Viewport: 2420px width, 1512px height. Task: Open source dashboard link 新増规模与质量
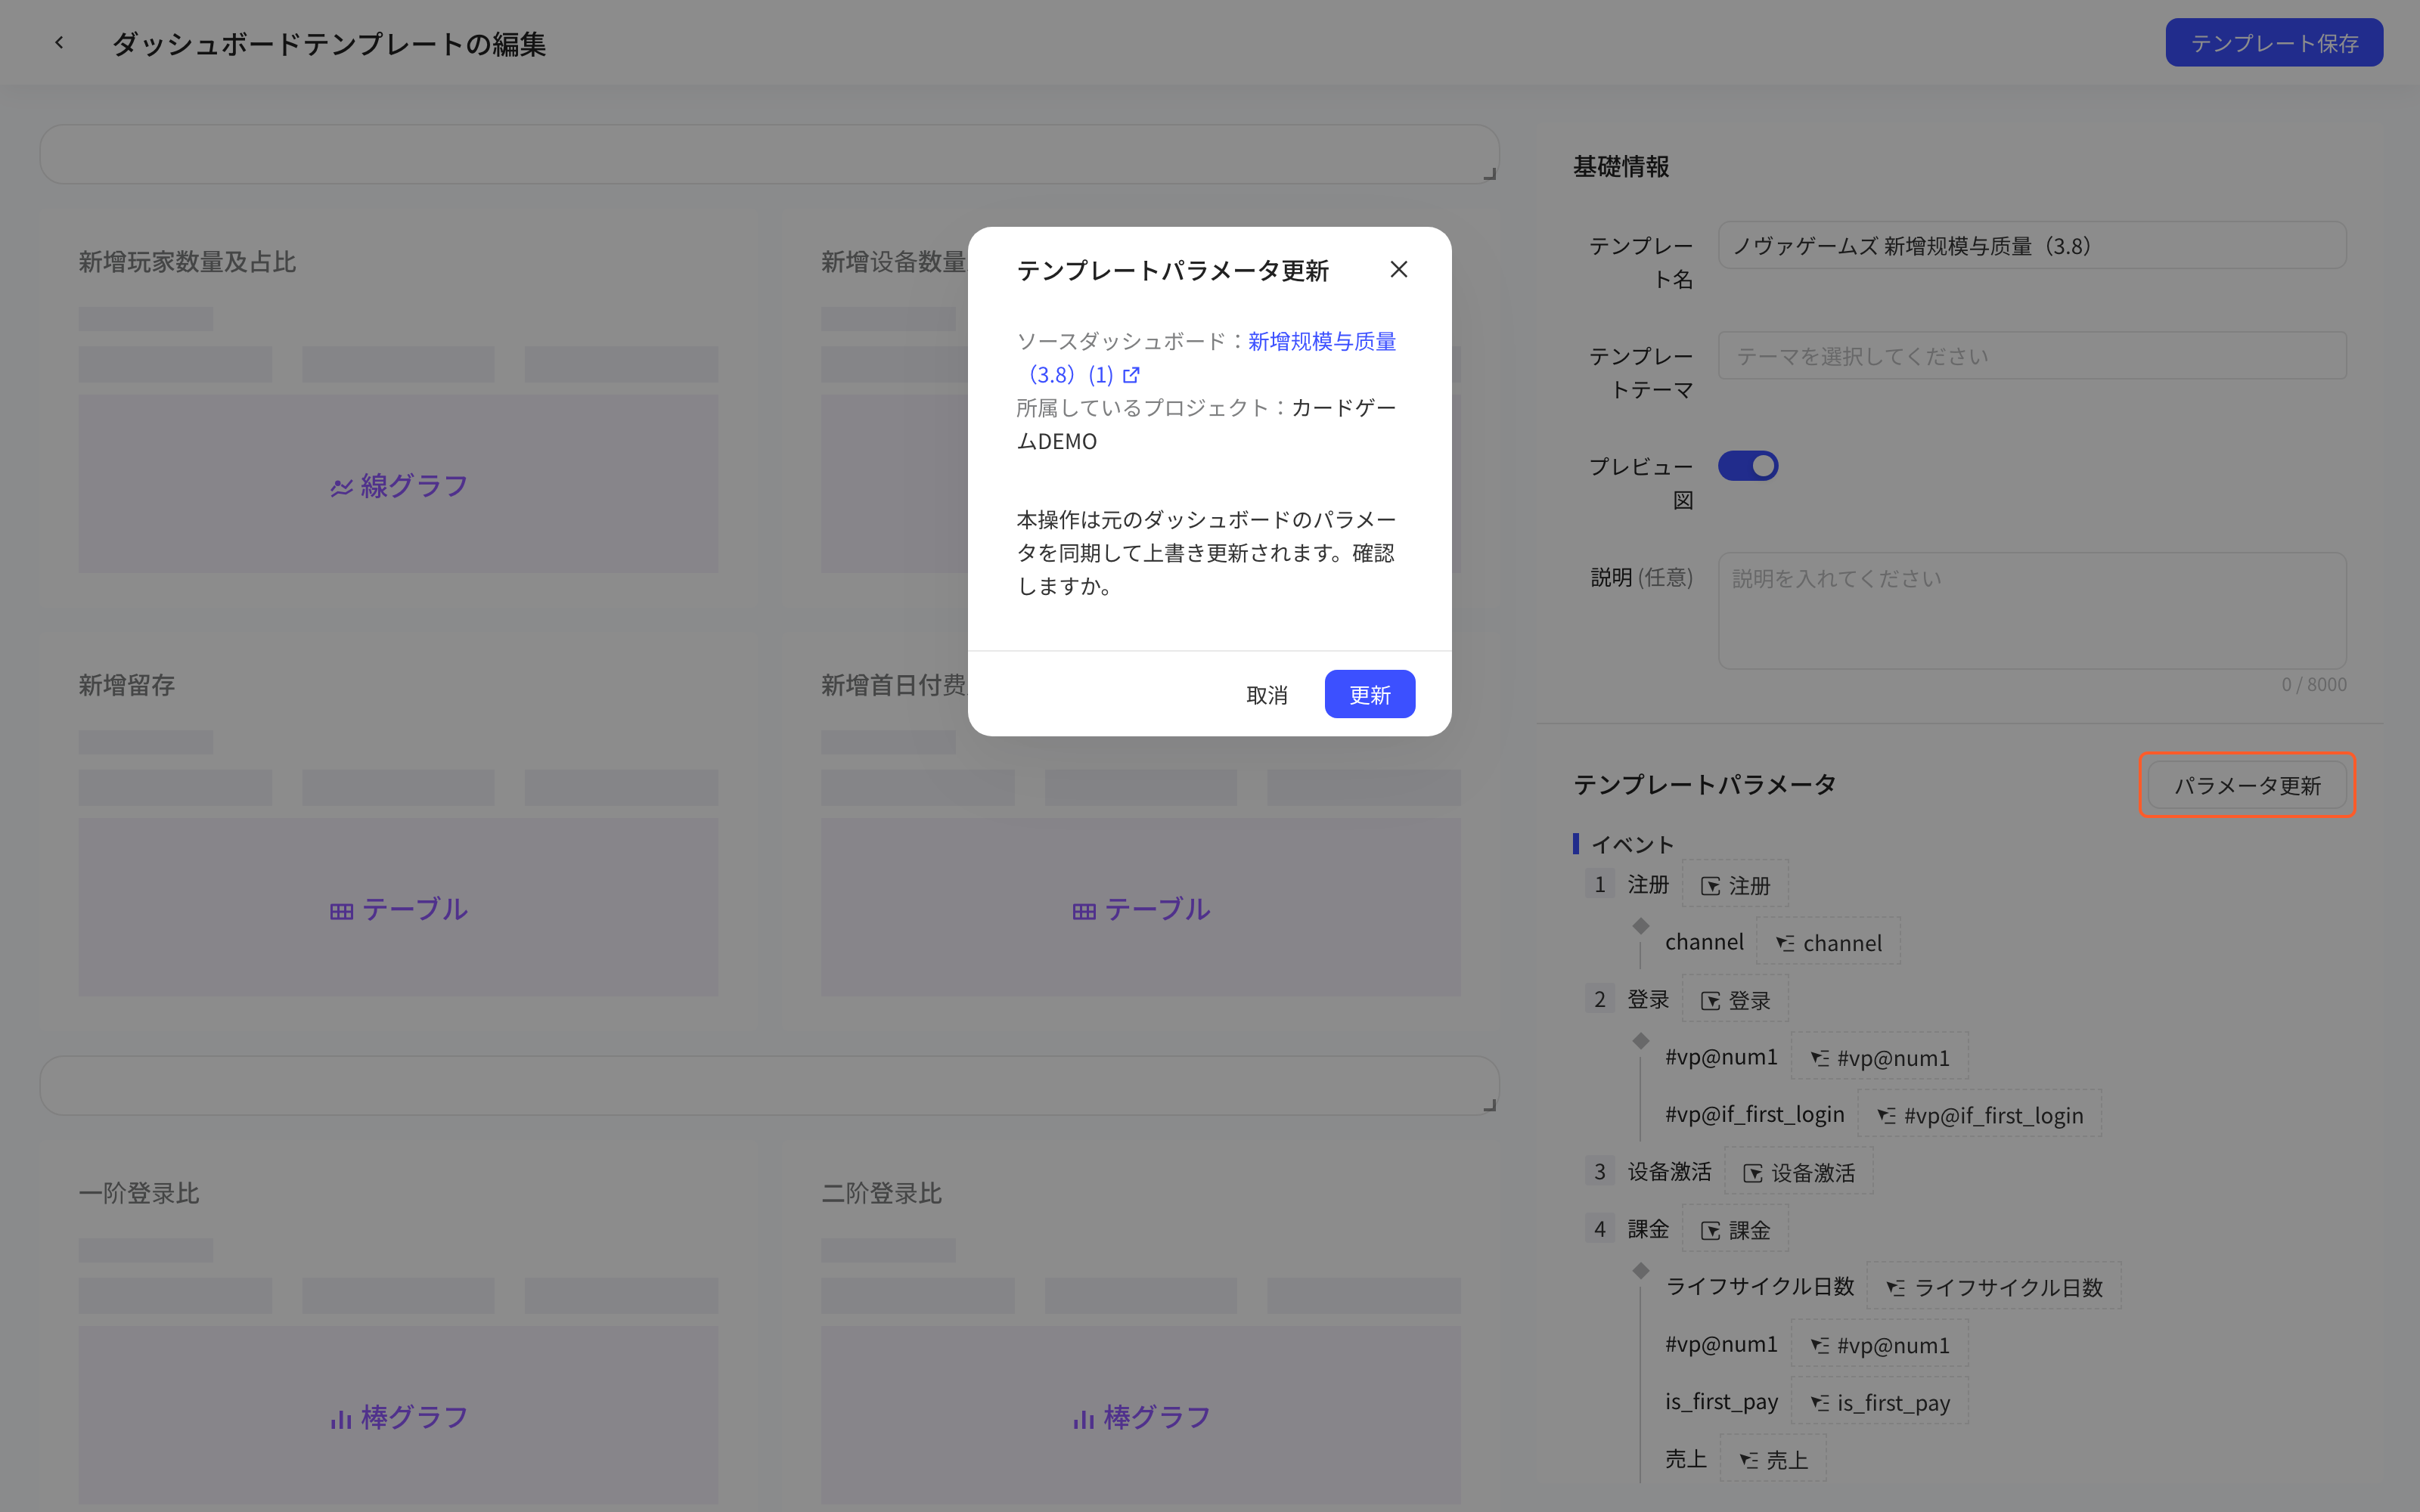[1322, 341]
